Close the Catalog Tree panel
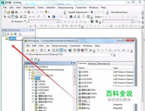The height and width of the screenshot is (111, 145). click(x=74, y=63)
